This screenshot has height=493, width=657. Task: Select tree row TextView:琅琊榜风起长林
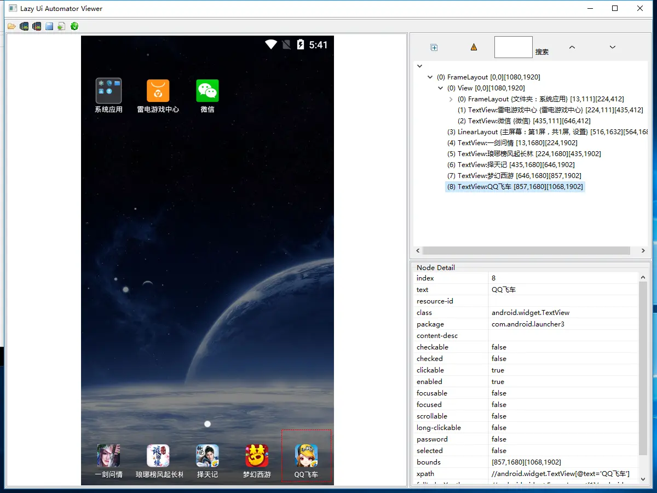point(524,154)
